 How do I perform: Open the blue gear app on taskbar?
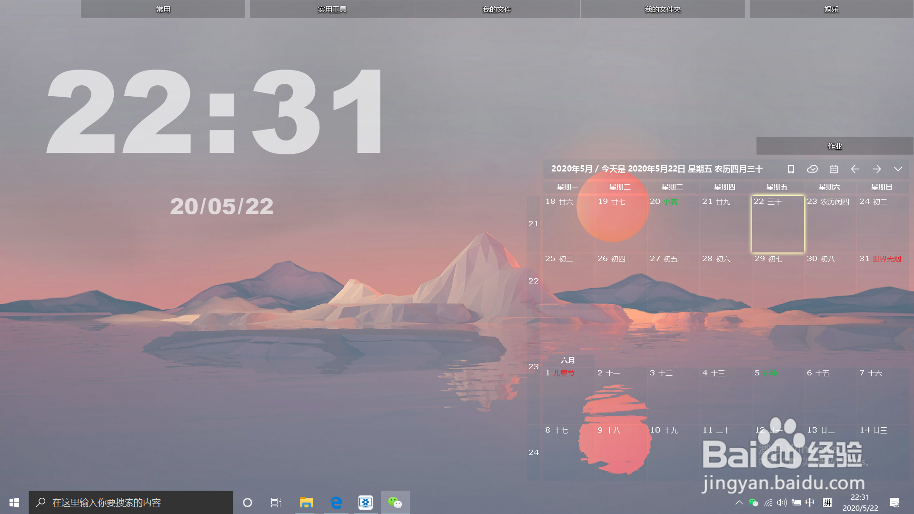[x=366, y=503]
